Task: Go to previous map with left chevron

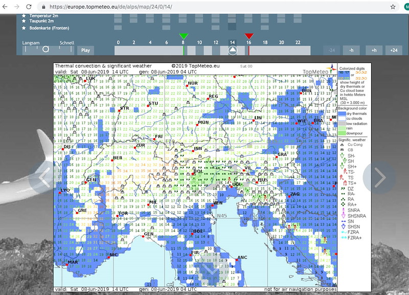Action: coord(44,177)
